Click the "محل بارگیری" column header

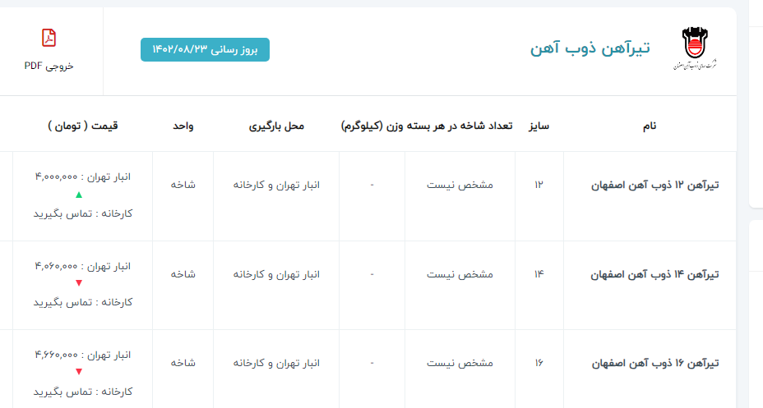pos(276,126)
